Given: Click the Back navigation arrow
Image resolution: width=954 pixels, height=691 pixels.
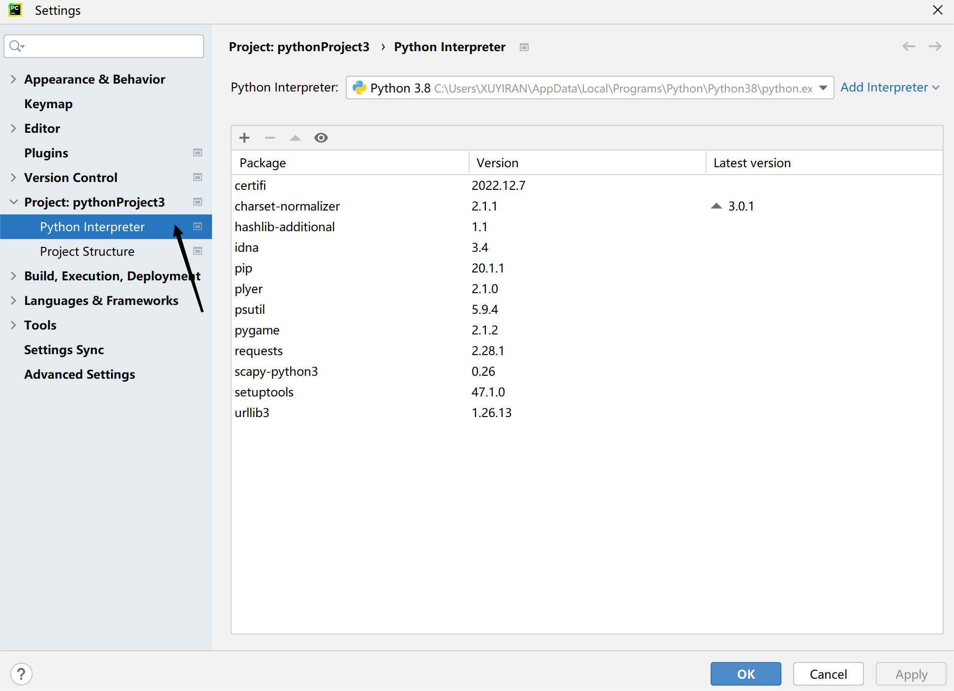Looking at the screenshot, I should click(909, 46).
